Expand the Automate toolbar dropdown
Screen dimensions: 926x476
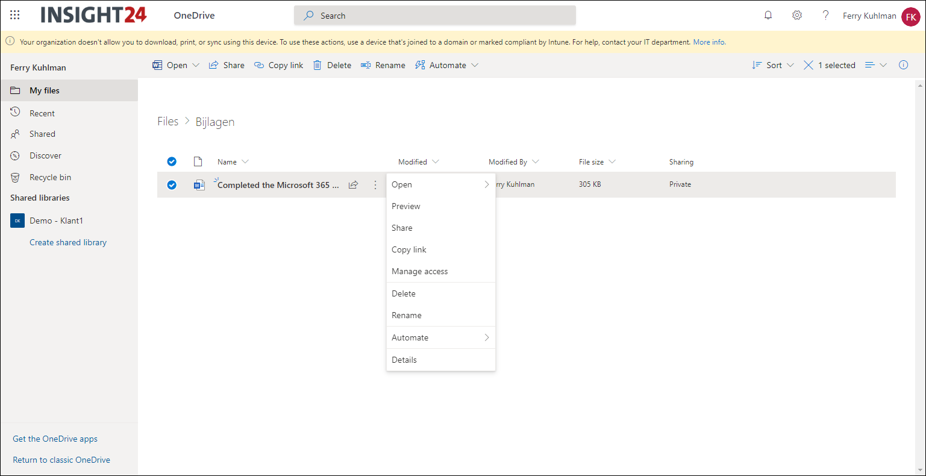[x=446, y=65]
